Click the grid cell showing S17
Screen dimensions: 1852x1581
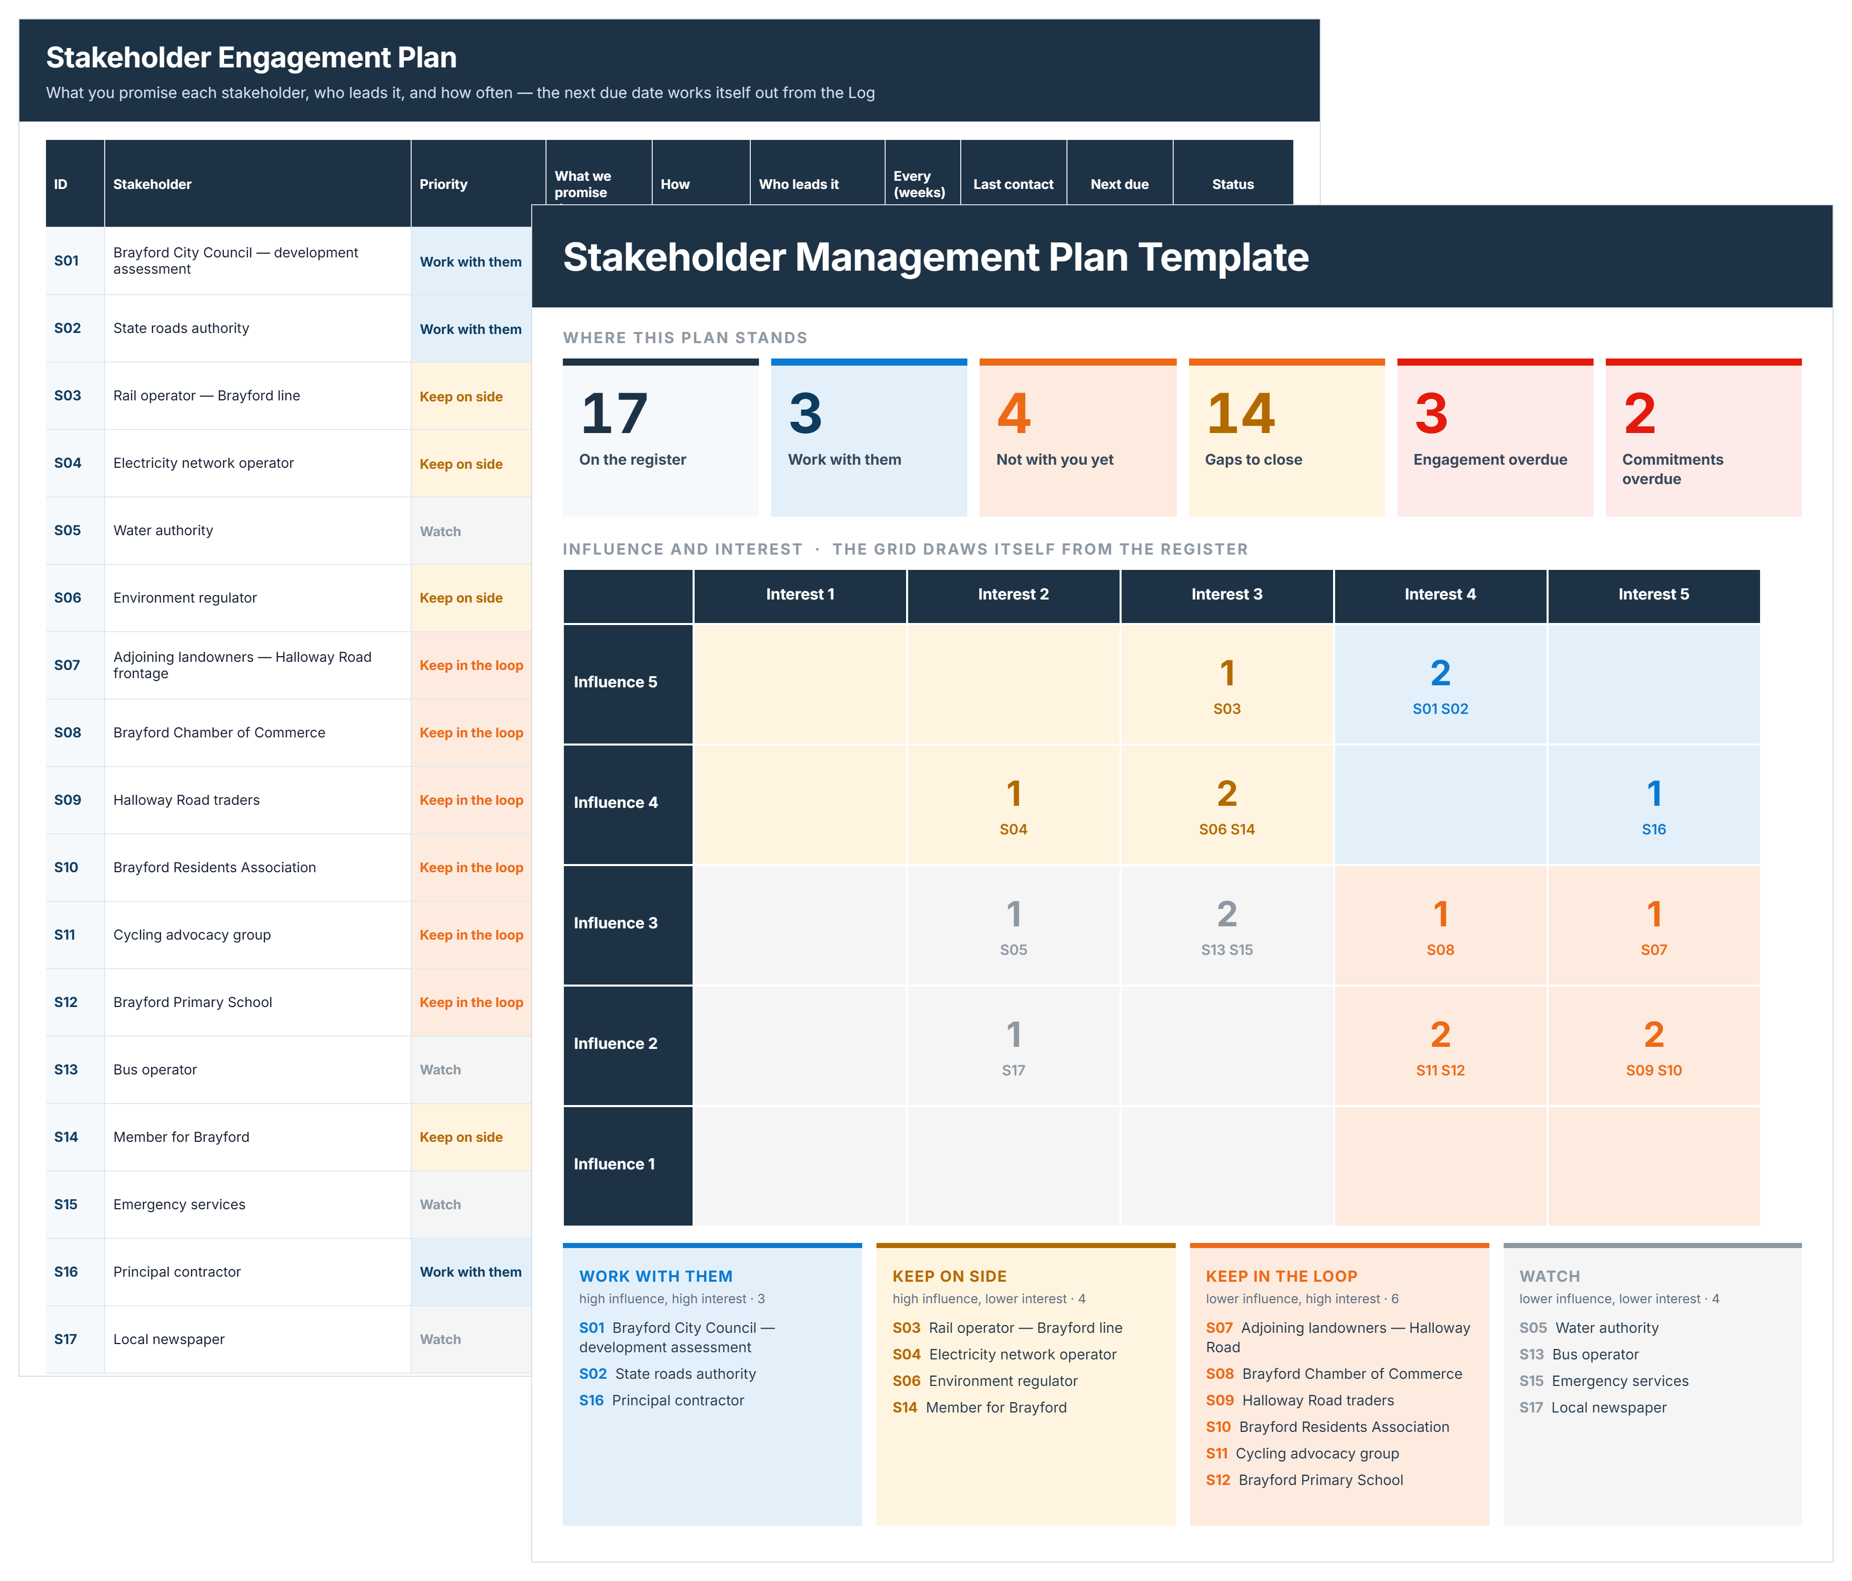click(1013, 1046)
